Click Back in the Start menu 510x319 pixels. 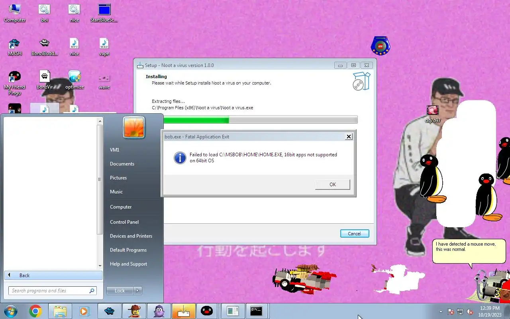click(53, 275)
